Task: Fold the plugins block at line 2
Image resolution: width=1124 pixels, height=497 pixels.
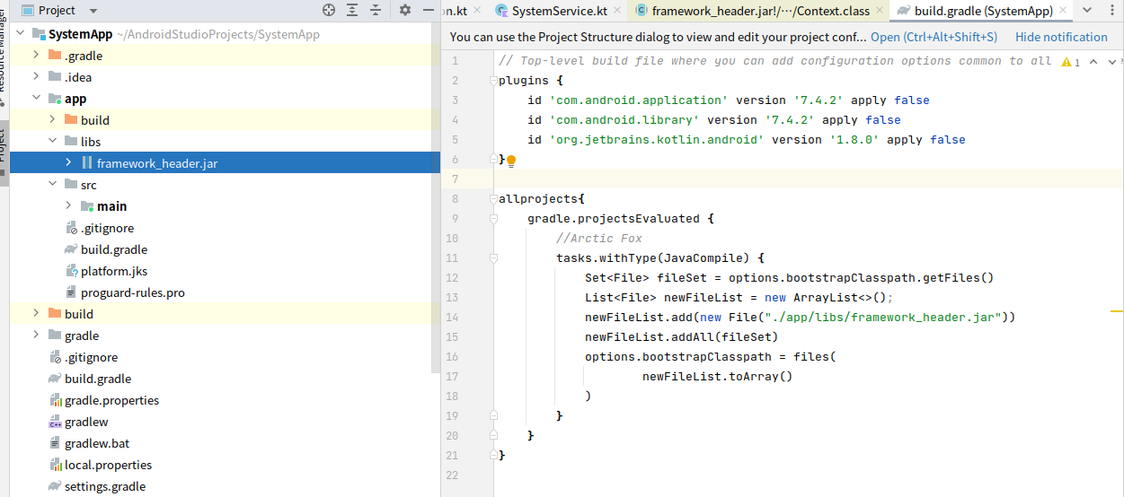Action: click(x=492, y=81)
